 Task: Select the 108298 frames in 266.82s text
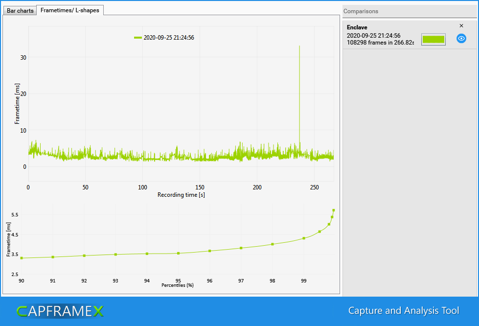(x=380, y=43)
